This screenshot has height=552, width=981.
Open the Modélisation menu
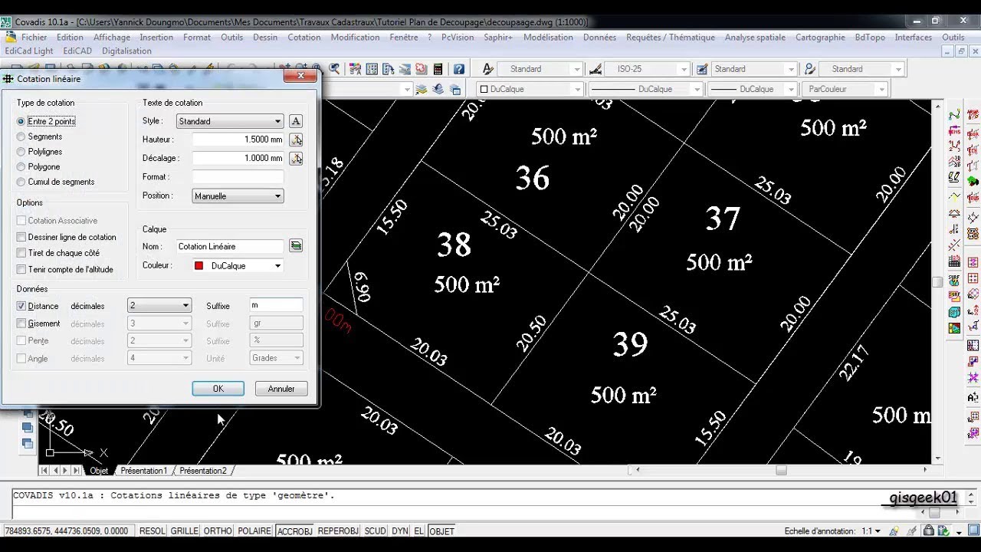548,37
